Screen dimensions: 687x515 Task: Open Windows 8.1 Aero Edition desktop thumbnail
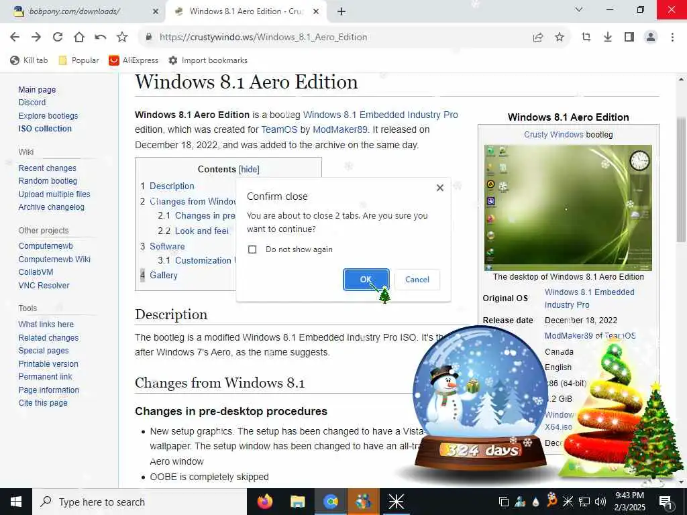[x=568, y=208]
